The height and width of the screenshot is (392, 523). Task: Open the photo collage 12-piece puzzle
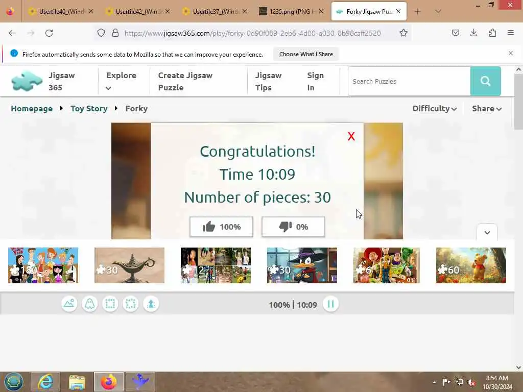[216, 265]
